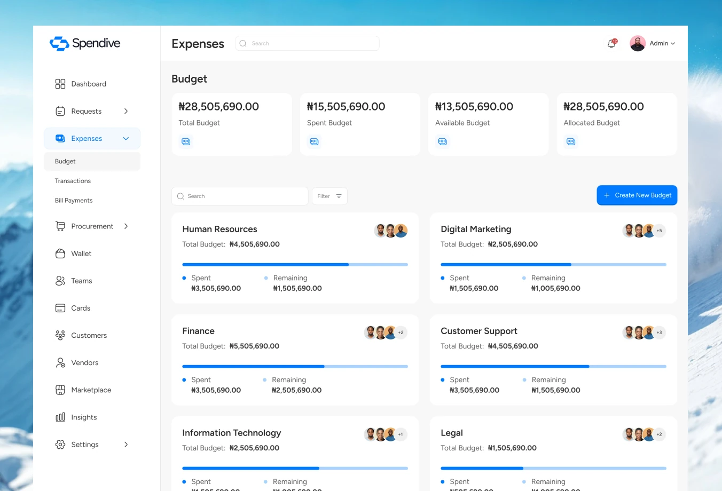Click the Spendive logo icon

point(59,43)
